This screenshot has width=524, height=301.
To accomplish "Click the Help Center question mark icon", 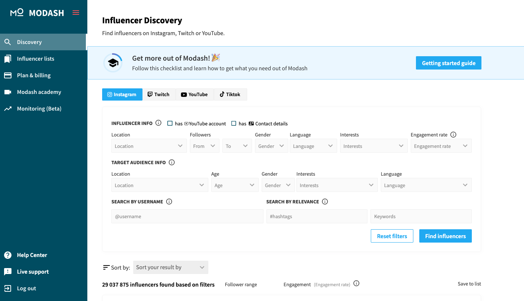I will (7, 255).
